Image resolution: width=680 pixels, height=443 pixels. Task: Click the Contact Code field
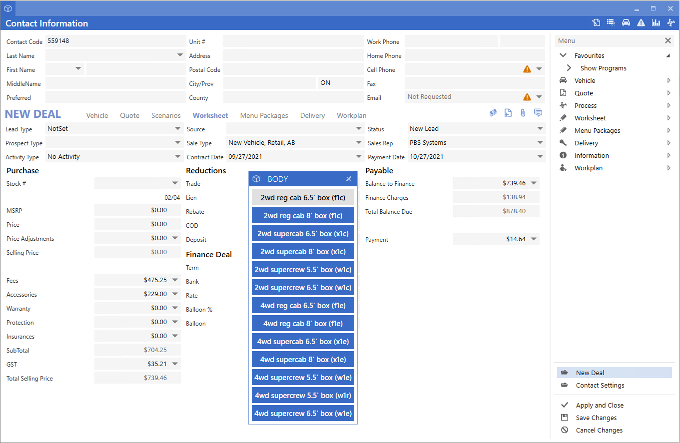tap(115, 41)
